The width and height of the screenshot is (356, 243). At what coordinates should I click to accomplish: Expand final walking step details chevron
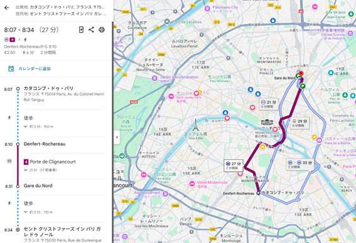pos(26,212)
